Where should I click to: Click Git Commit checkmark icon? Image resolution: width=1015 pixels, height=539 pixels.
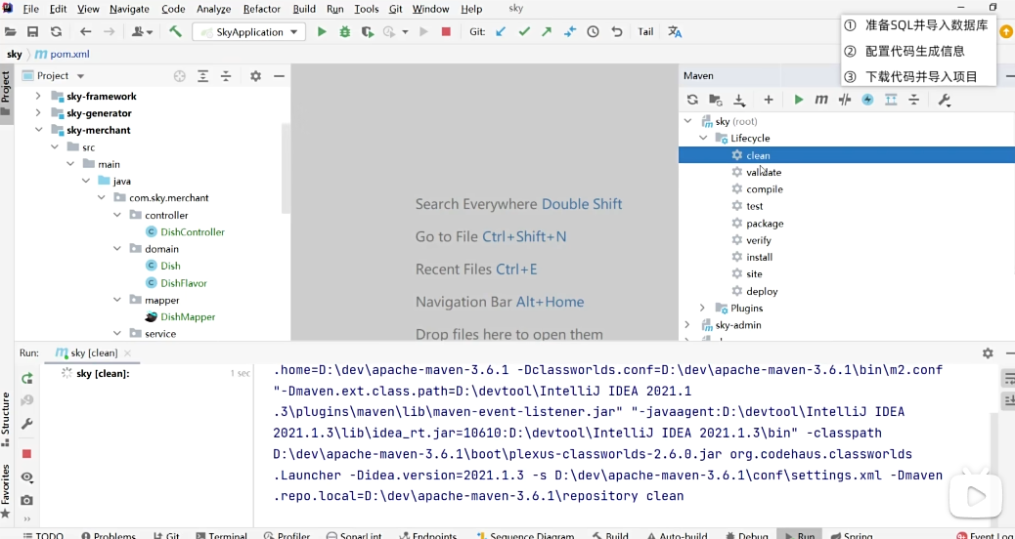click(x=524, y=31)
